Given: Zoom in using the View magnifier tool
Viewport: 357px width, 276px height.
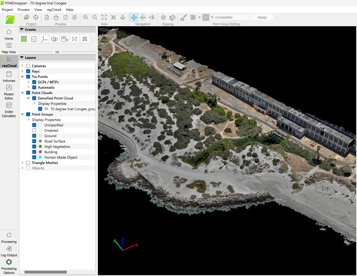Looking at the screenshot, I should (x=85, y=17).
